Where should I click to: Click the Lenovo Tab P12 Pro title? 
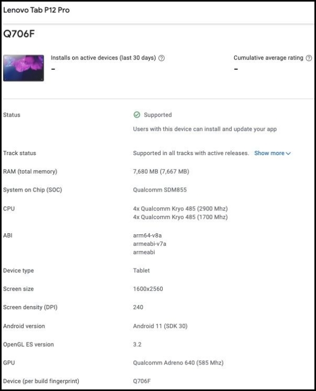coord(36,10)
